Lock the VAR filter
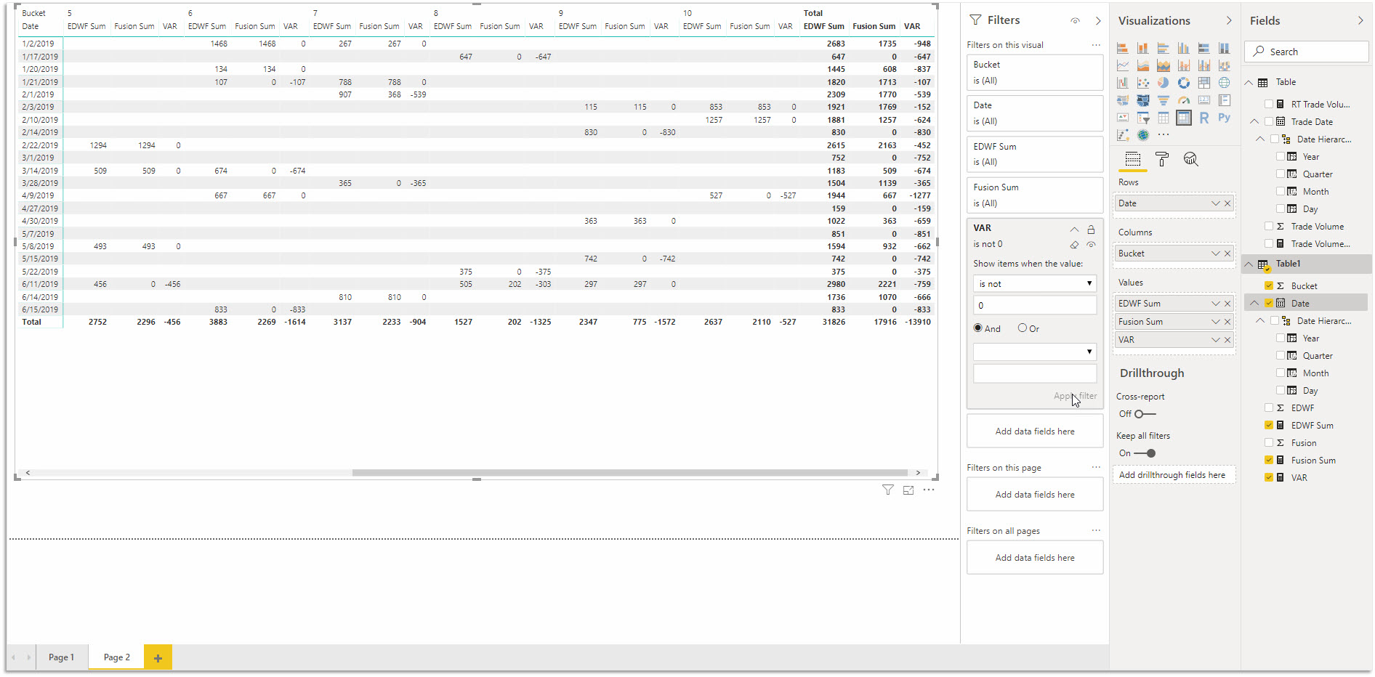Screen dimensions: 1375x677 click(1091, 229)
